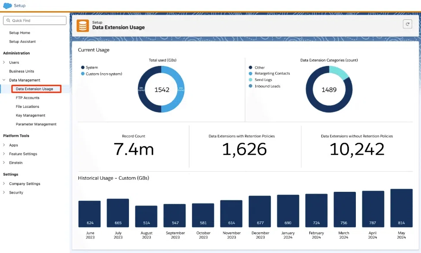
Task: Click the Historical Usage - Custom (GBs) heading
Action: [113, 178]
